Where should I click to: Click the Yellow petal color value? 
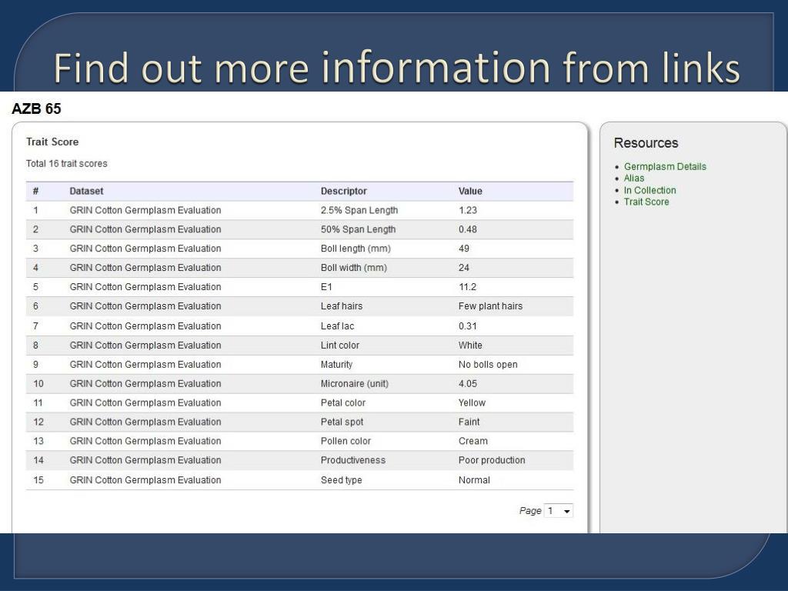click(472, 402)
